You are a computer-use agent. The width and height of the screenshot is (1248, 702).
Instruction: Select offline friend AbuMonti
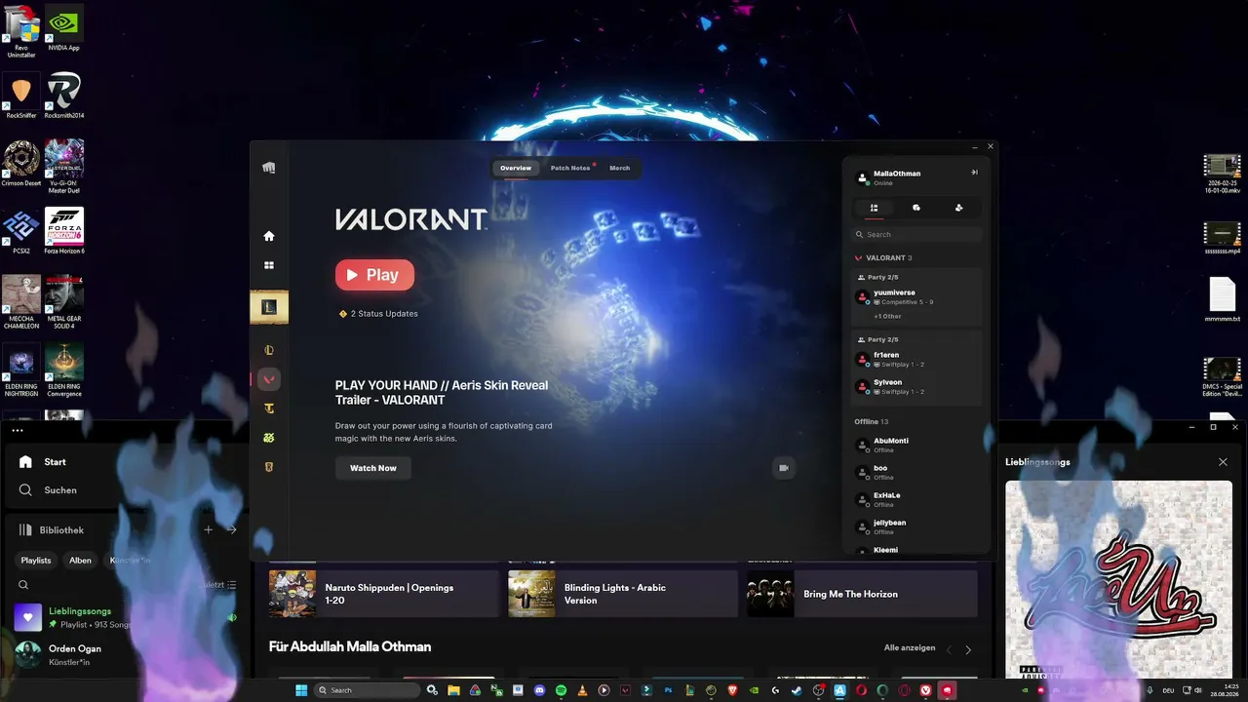(x=917, y=445)
